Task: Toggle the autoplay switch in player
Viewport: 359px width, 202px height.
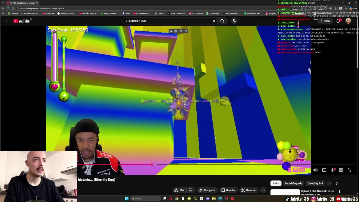Action: (316, 170)
